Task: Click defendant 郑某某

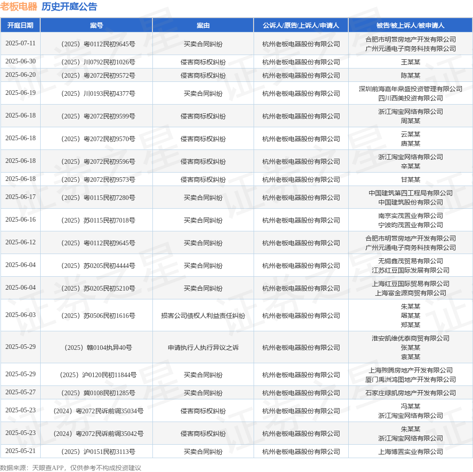Action: [x=411, y=325]
